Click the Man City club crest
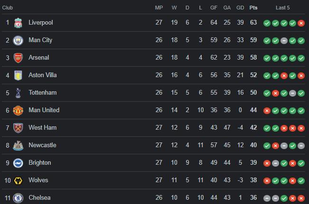This screenshot has height=204, width=309. tap(18, 41)
